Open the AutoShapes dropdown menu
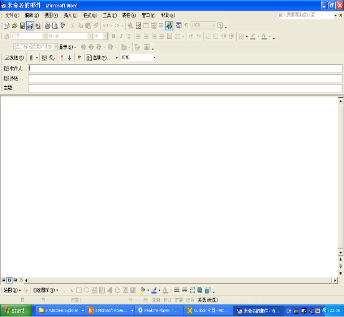The width and height of the screenshot is (344, 317). coord(45,290)
